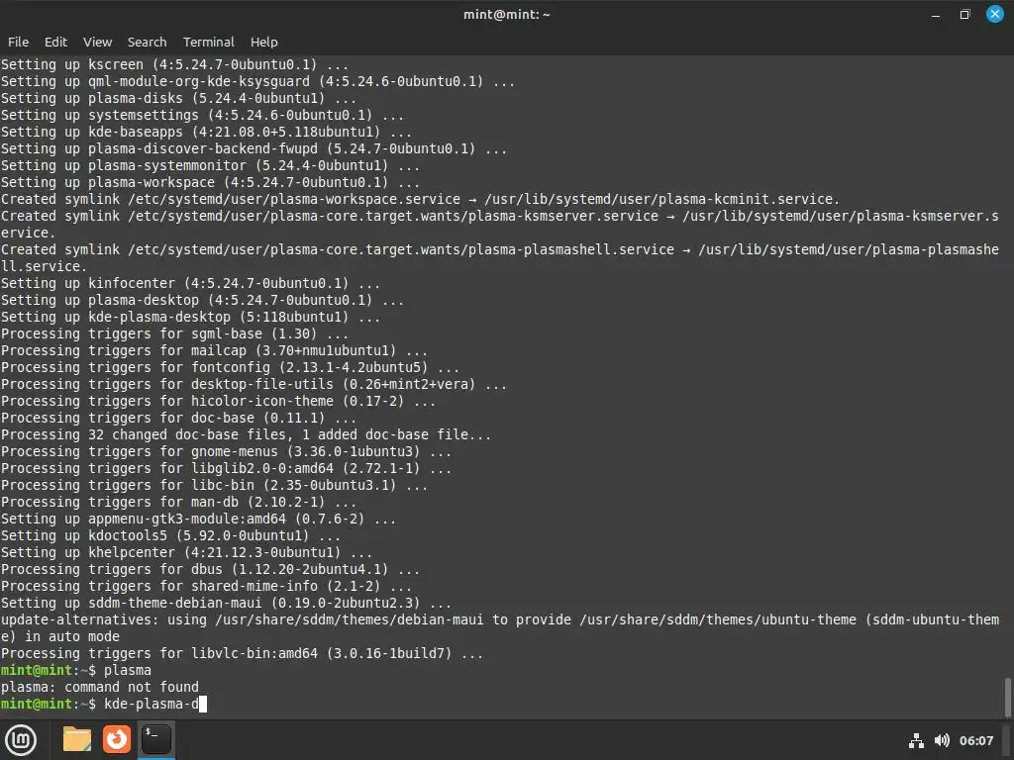Open the Search menu
1014x760 pixels.
click(147, 42)
